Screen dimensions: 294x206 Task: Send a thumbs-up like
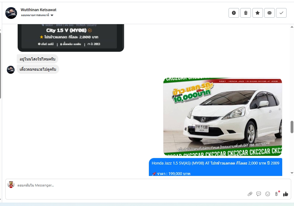pyautogui.click(x=286, y=194)
